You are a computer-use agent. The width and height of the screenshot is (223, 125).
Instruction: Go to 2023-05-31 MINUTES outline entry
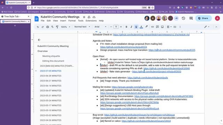click(x=51, y=95)
